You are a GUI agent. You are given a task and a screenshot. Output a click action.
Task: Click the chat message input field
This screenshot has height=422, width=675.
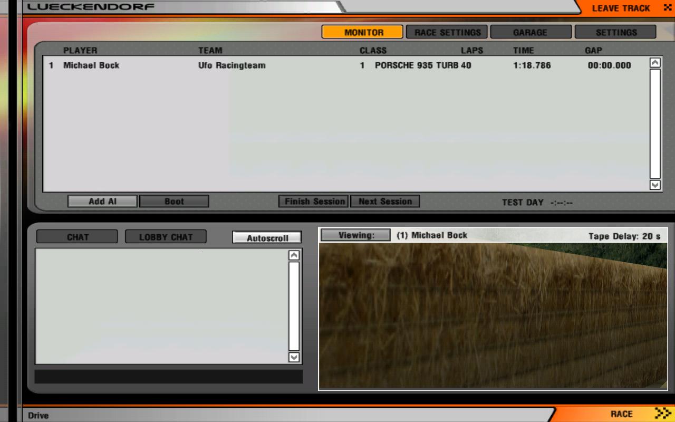tap(169, 377)
